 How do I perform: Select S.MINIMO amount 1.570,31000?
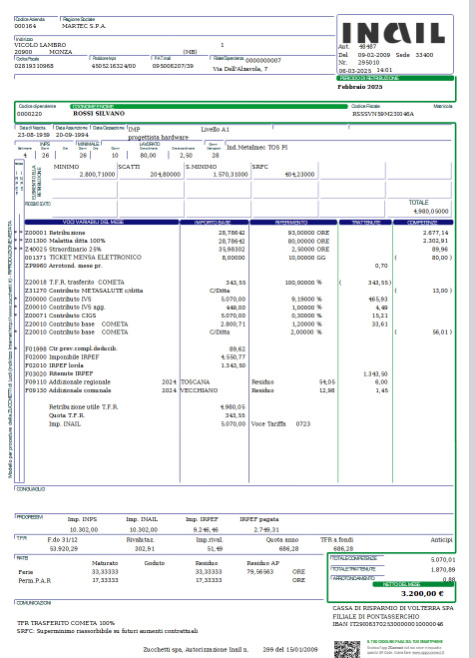[x=231, y=174]
